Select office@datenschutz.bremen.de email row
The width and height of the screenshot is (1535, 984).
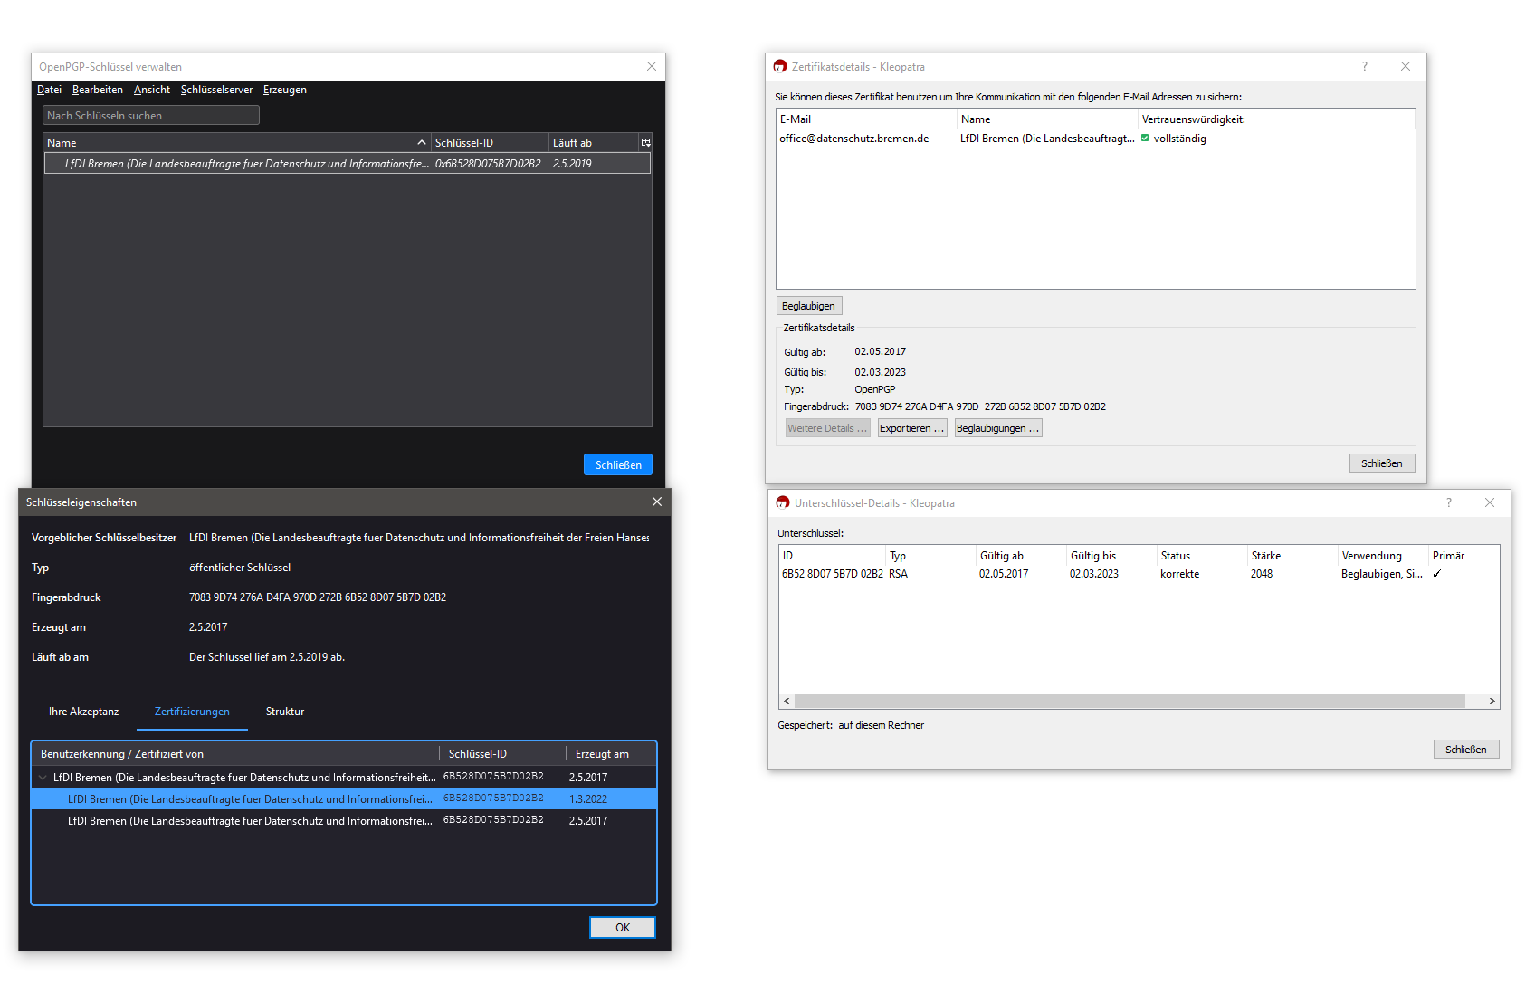pyautogui.click(x=1095, y=139)
